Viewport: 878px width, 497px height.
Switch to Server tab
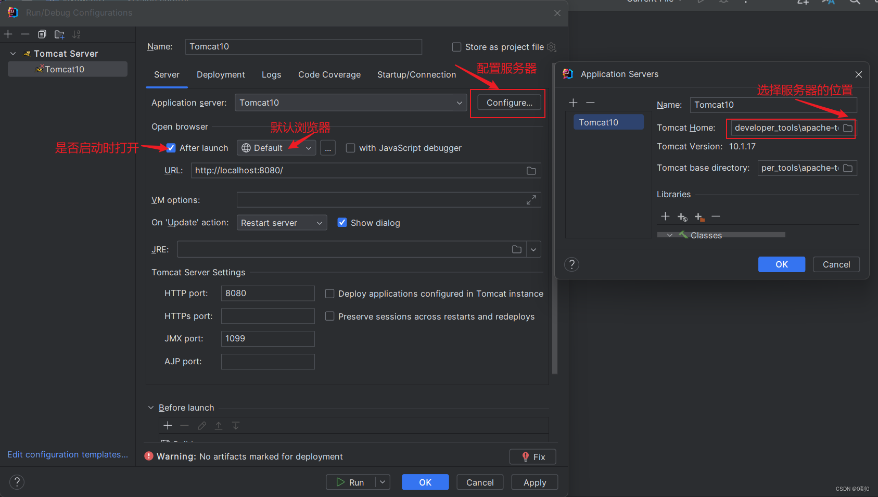point(167,74)
